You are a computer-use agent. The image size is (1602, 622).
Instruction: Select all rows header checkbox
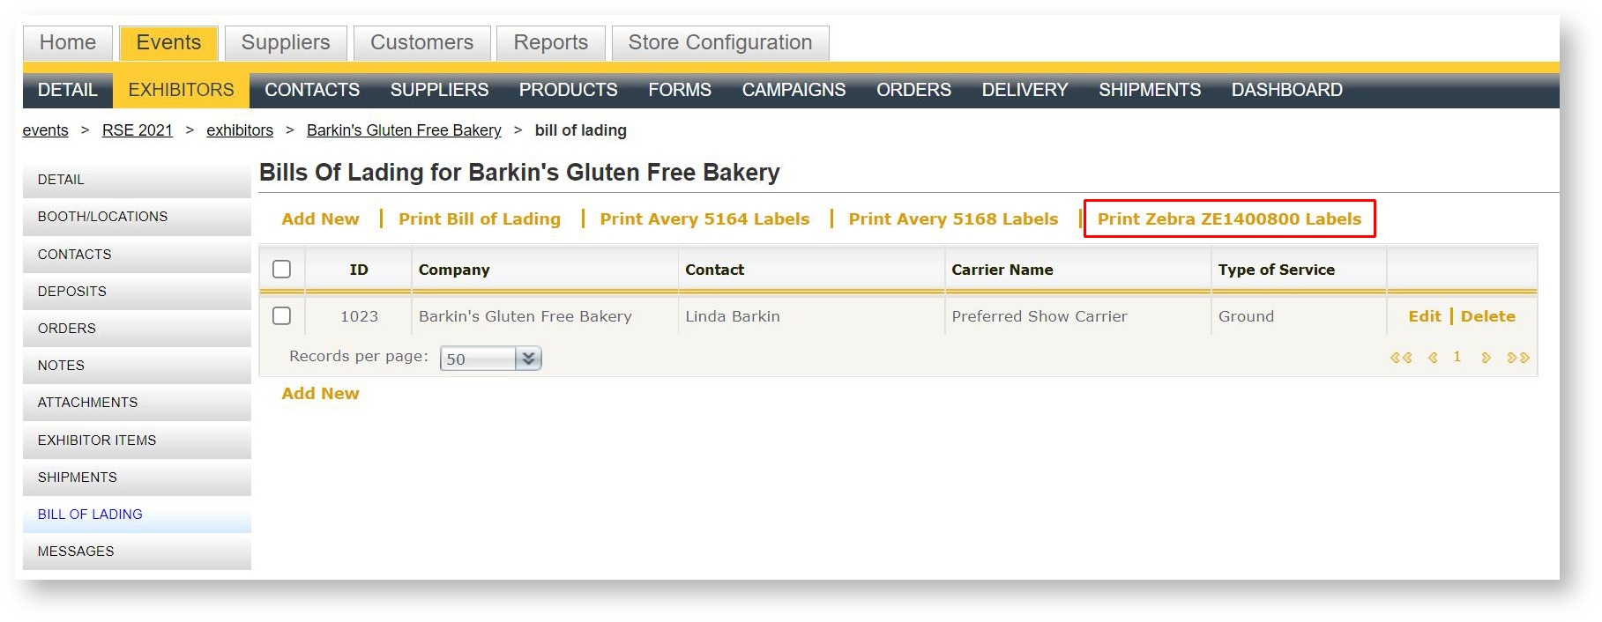(x=281, y=270)
